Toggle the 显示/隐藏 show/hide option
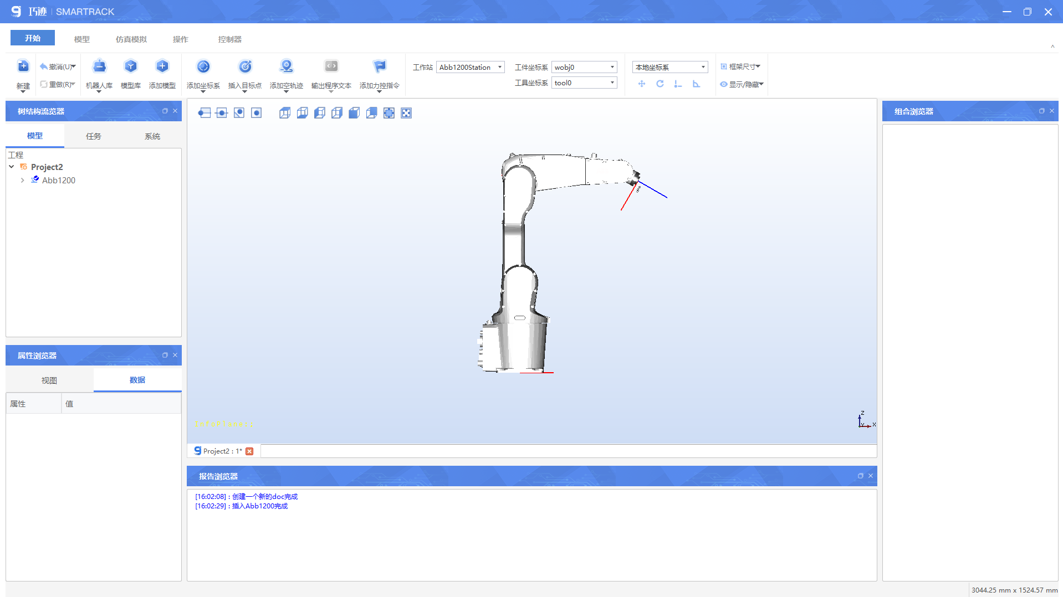The height and width of the screenshot is (597, 1063). 742,84
